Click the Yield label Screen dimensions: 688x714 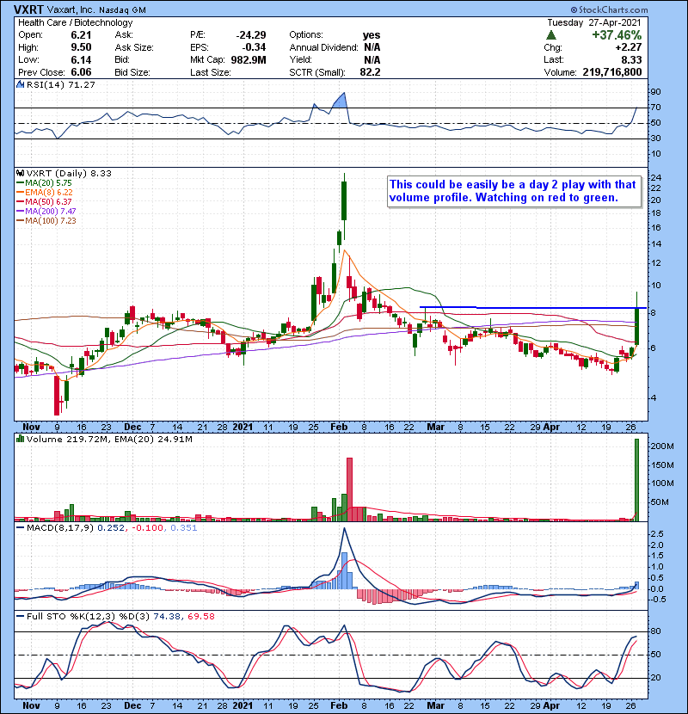(300, 59)
